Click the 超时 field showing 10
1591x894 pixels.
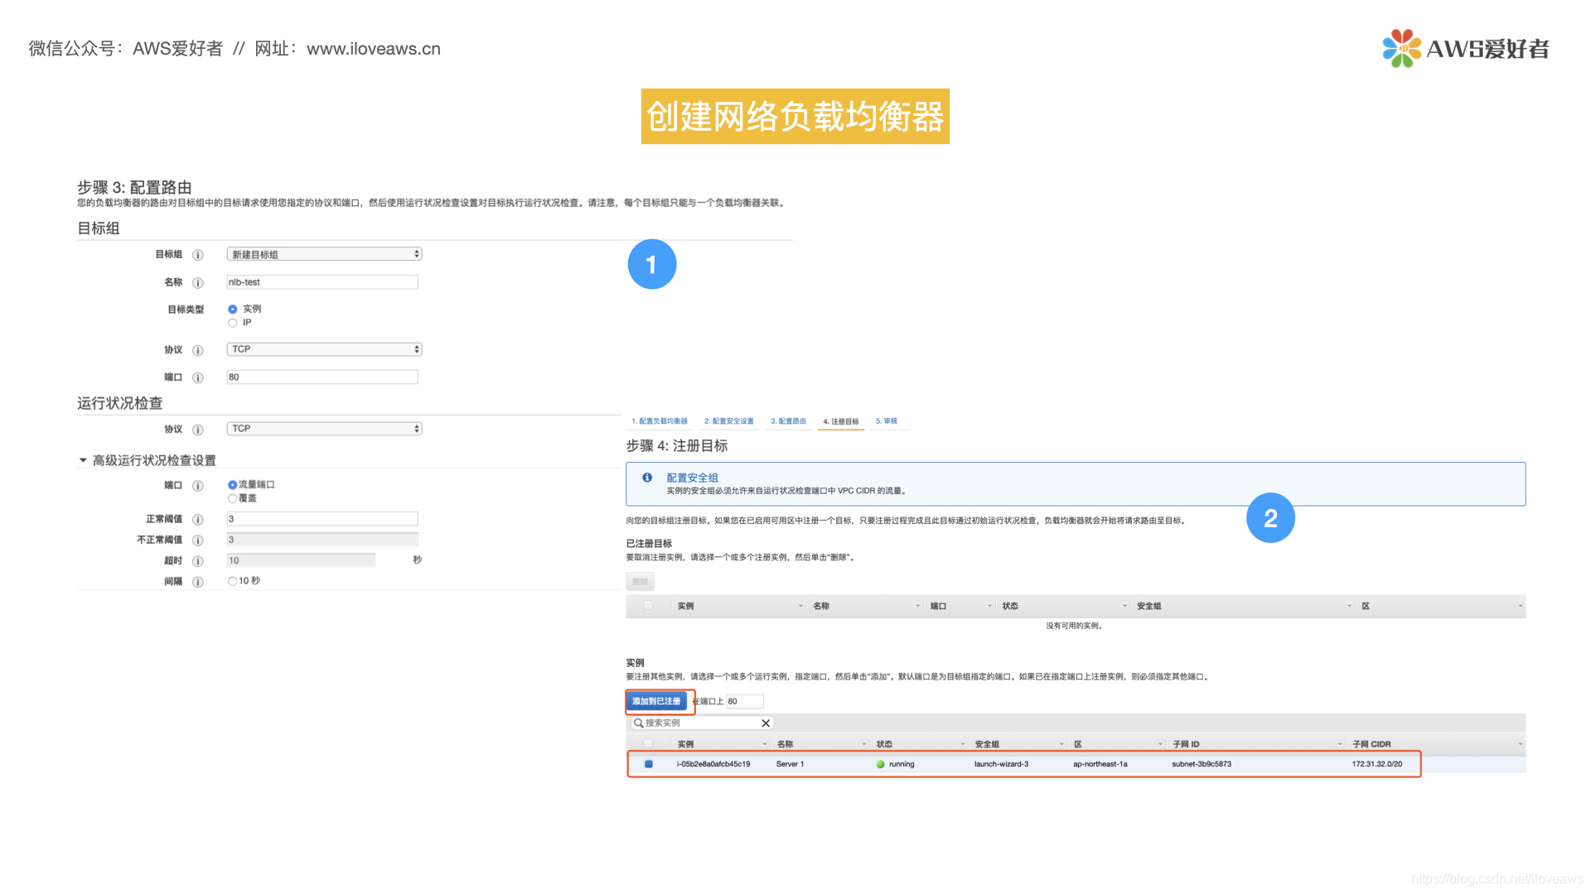coord(301,560)
